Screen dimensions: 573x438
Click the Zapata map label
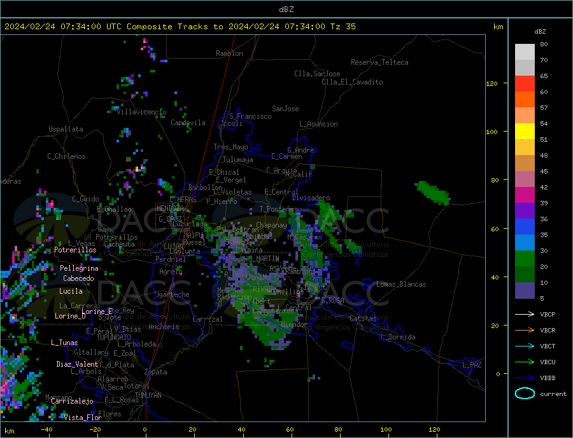tap(156, 372)
